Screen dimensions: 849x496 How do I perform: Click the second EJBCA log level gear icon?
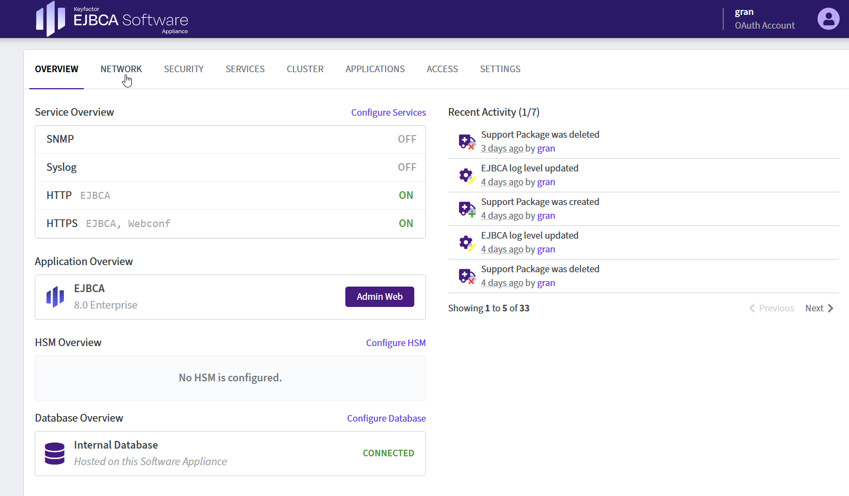coord(467,242)
